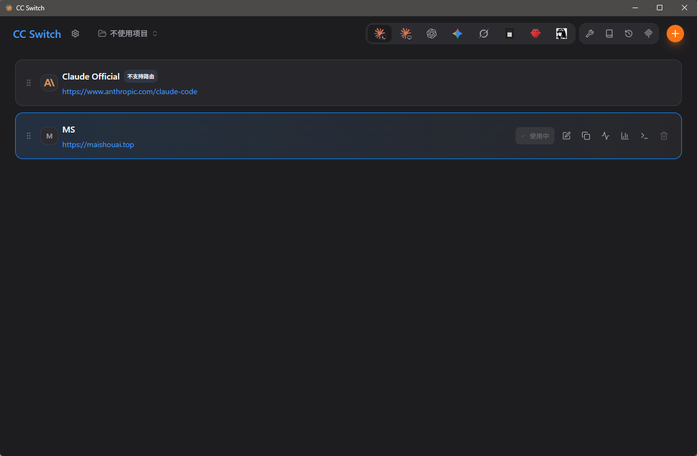Switch to the Gemini four-color star icon

(458, 34)
